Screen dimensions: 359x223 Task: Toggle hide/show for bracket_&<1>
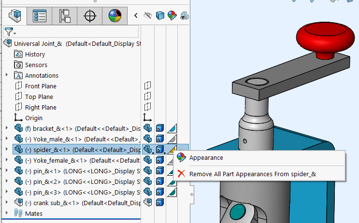[x=148, y=128]
